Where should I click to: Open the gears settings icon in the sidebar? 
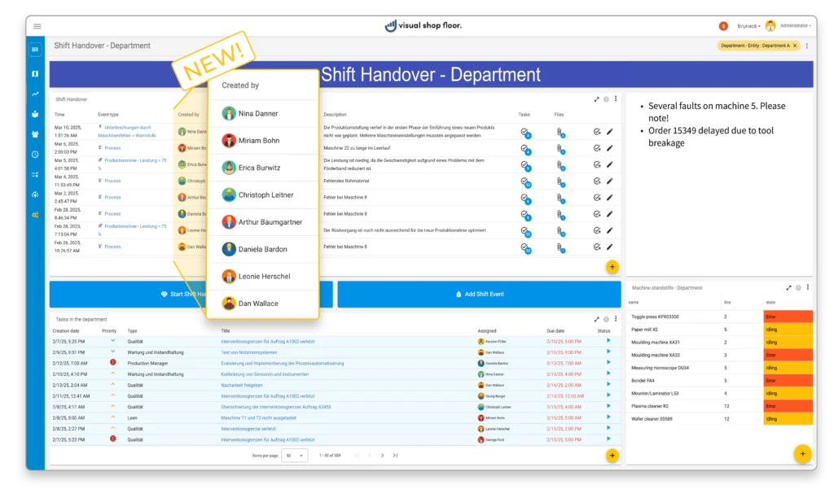point(35,215)
